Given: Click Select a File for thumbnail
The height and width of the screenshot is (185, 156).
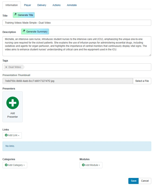Looking at the screenshot, I should (142, 81).
